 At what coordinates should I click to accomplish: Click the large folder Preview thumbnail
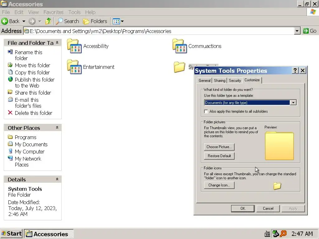279,146
